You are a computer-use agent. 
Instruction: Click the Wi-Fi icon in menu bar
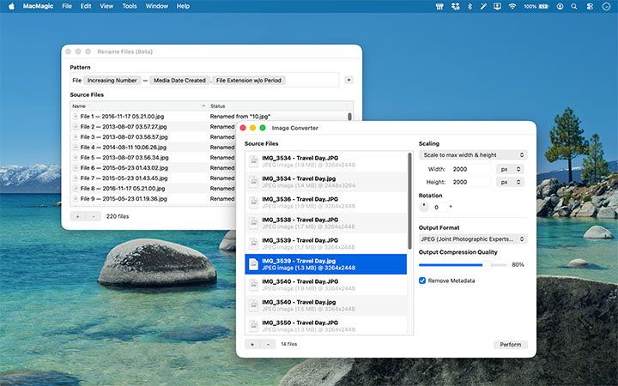512,6
